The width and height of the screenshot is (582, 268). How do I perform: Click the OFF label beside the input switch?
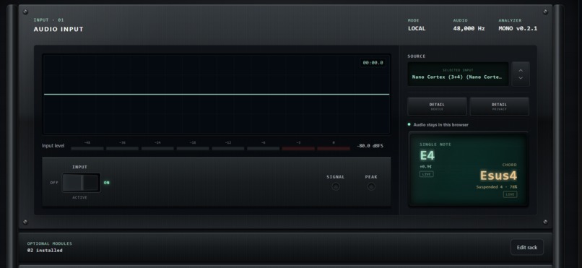[54, 183]
